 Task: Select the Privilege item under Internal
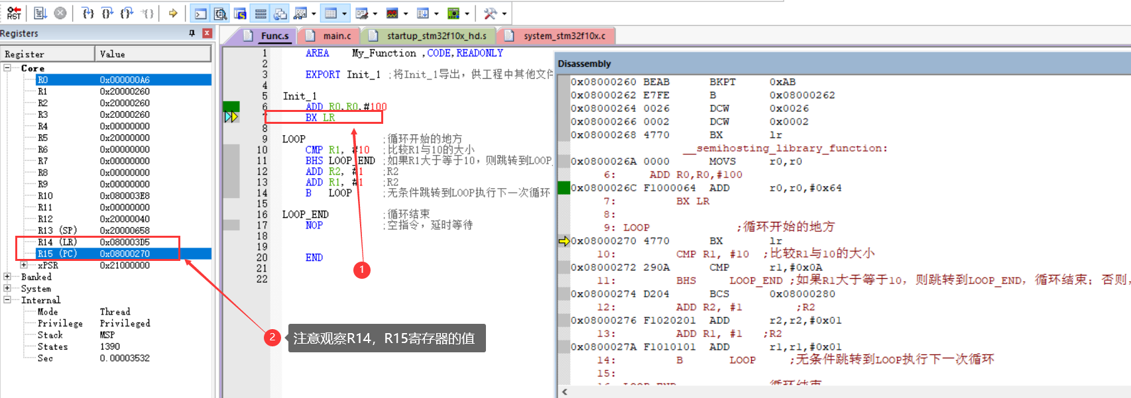(x=60, y=323)
